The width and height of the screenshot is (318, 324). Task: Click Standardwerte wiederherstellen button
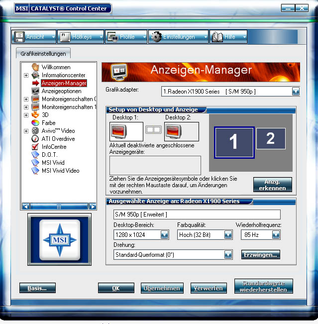pyautogui.click(x=263, y=286)
